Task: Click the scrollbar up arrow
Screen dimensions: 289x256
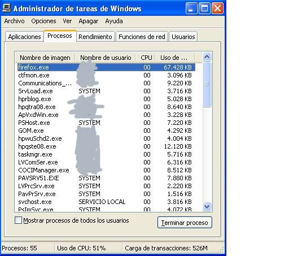Action: point(207,57)
